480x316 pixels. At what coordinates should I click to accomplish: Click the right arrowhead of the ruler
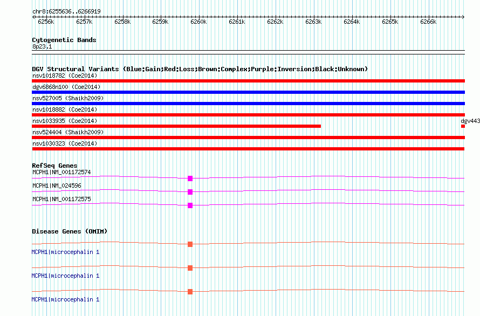click(463, 17)
